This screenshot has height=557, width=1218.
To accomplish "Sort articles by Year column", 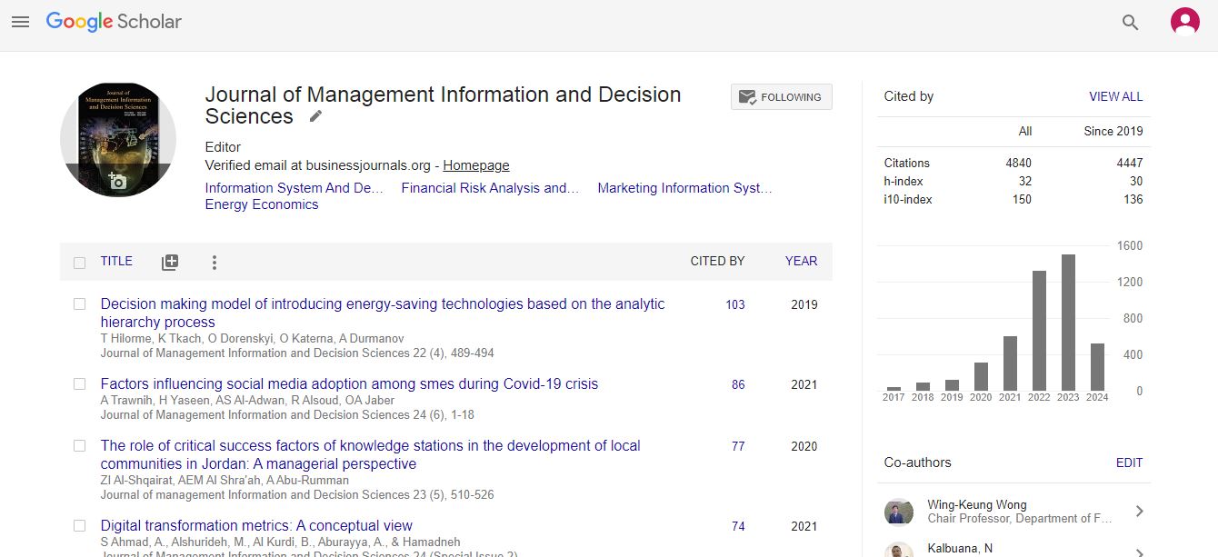I will [x=801, y=261].
